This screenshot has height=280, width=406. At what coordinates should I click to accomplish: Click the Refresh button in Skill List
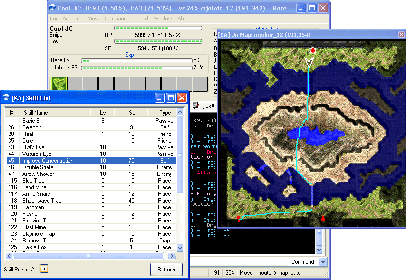click(166, 270)
